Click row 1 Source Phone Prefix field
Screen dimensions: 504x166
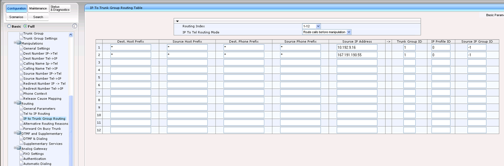(x=300, y=47)
